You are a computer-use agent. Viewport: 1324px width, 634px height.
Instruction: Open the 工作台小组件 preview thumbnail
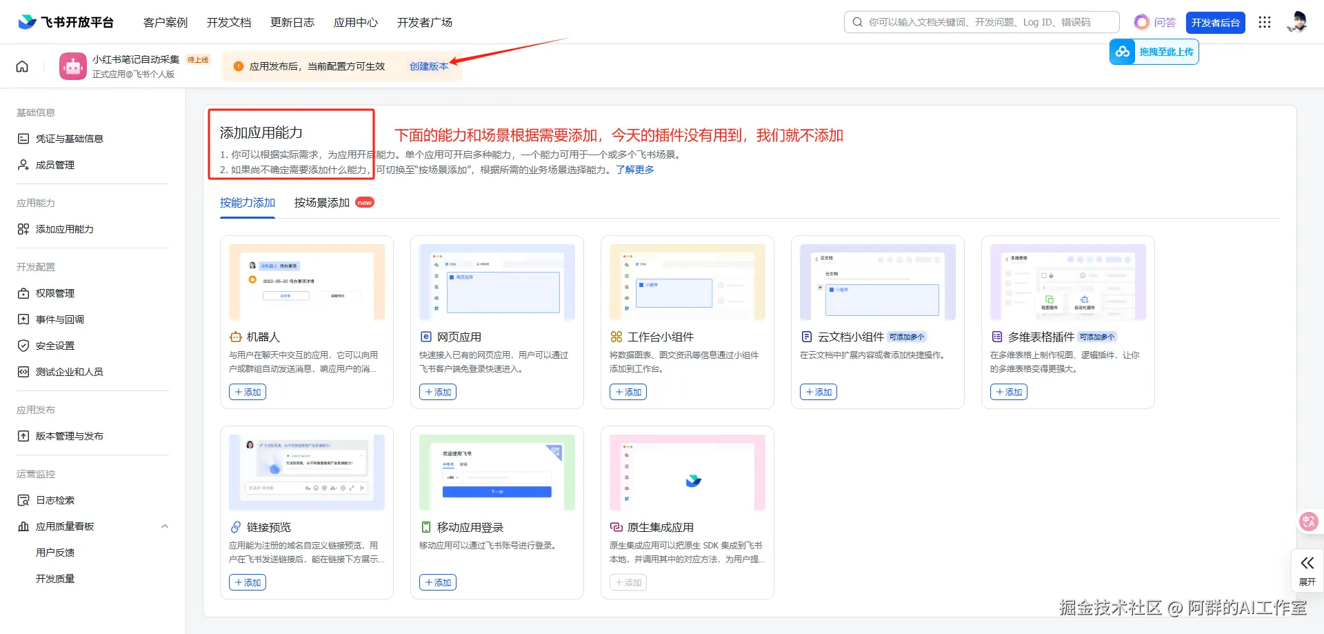688,282
